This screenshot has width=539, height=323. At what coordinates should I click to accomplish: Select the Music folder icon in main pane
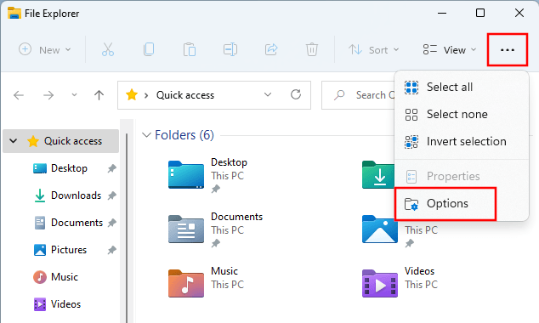pos(186,284)
